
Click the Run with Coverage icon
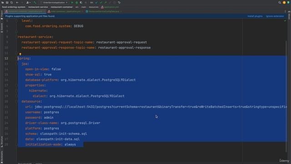tap(81, 3)
